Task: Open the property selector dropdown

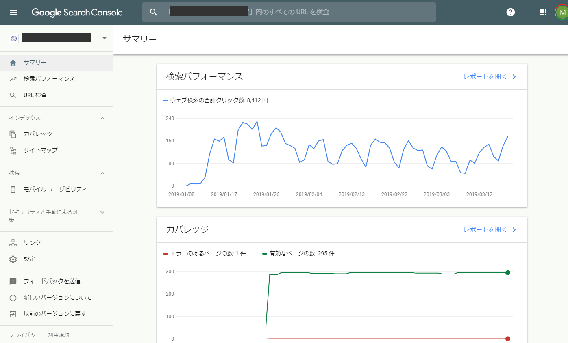Action: pyautogui.click(x=104, y=38)
